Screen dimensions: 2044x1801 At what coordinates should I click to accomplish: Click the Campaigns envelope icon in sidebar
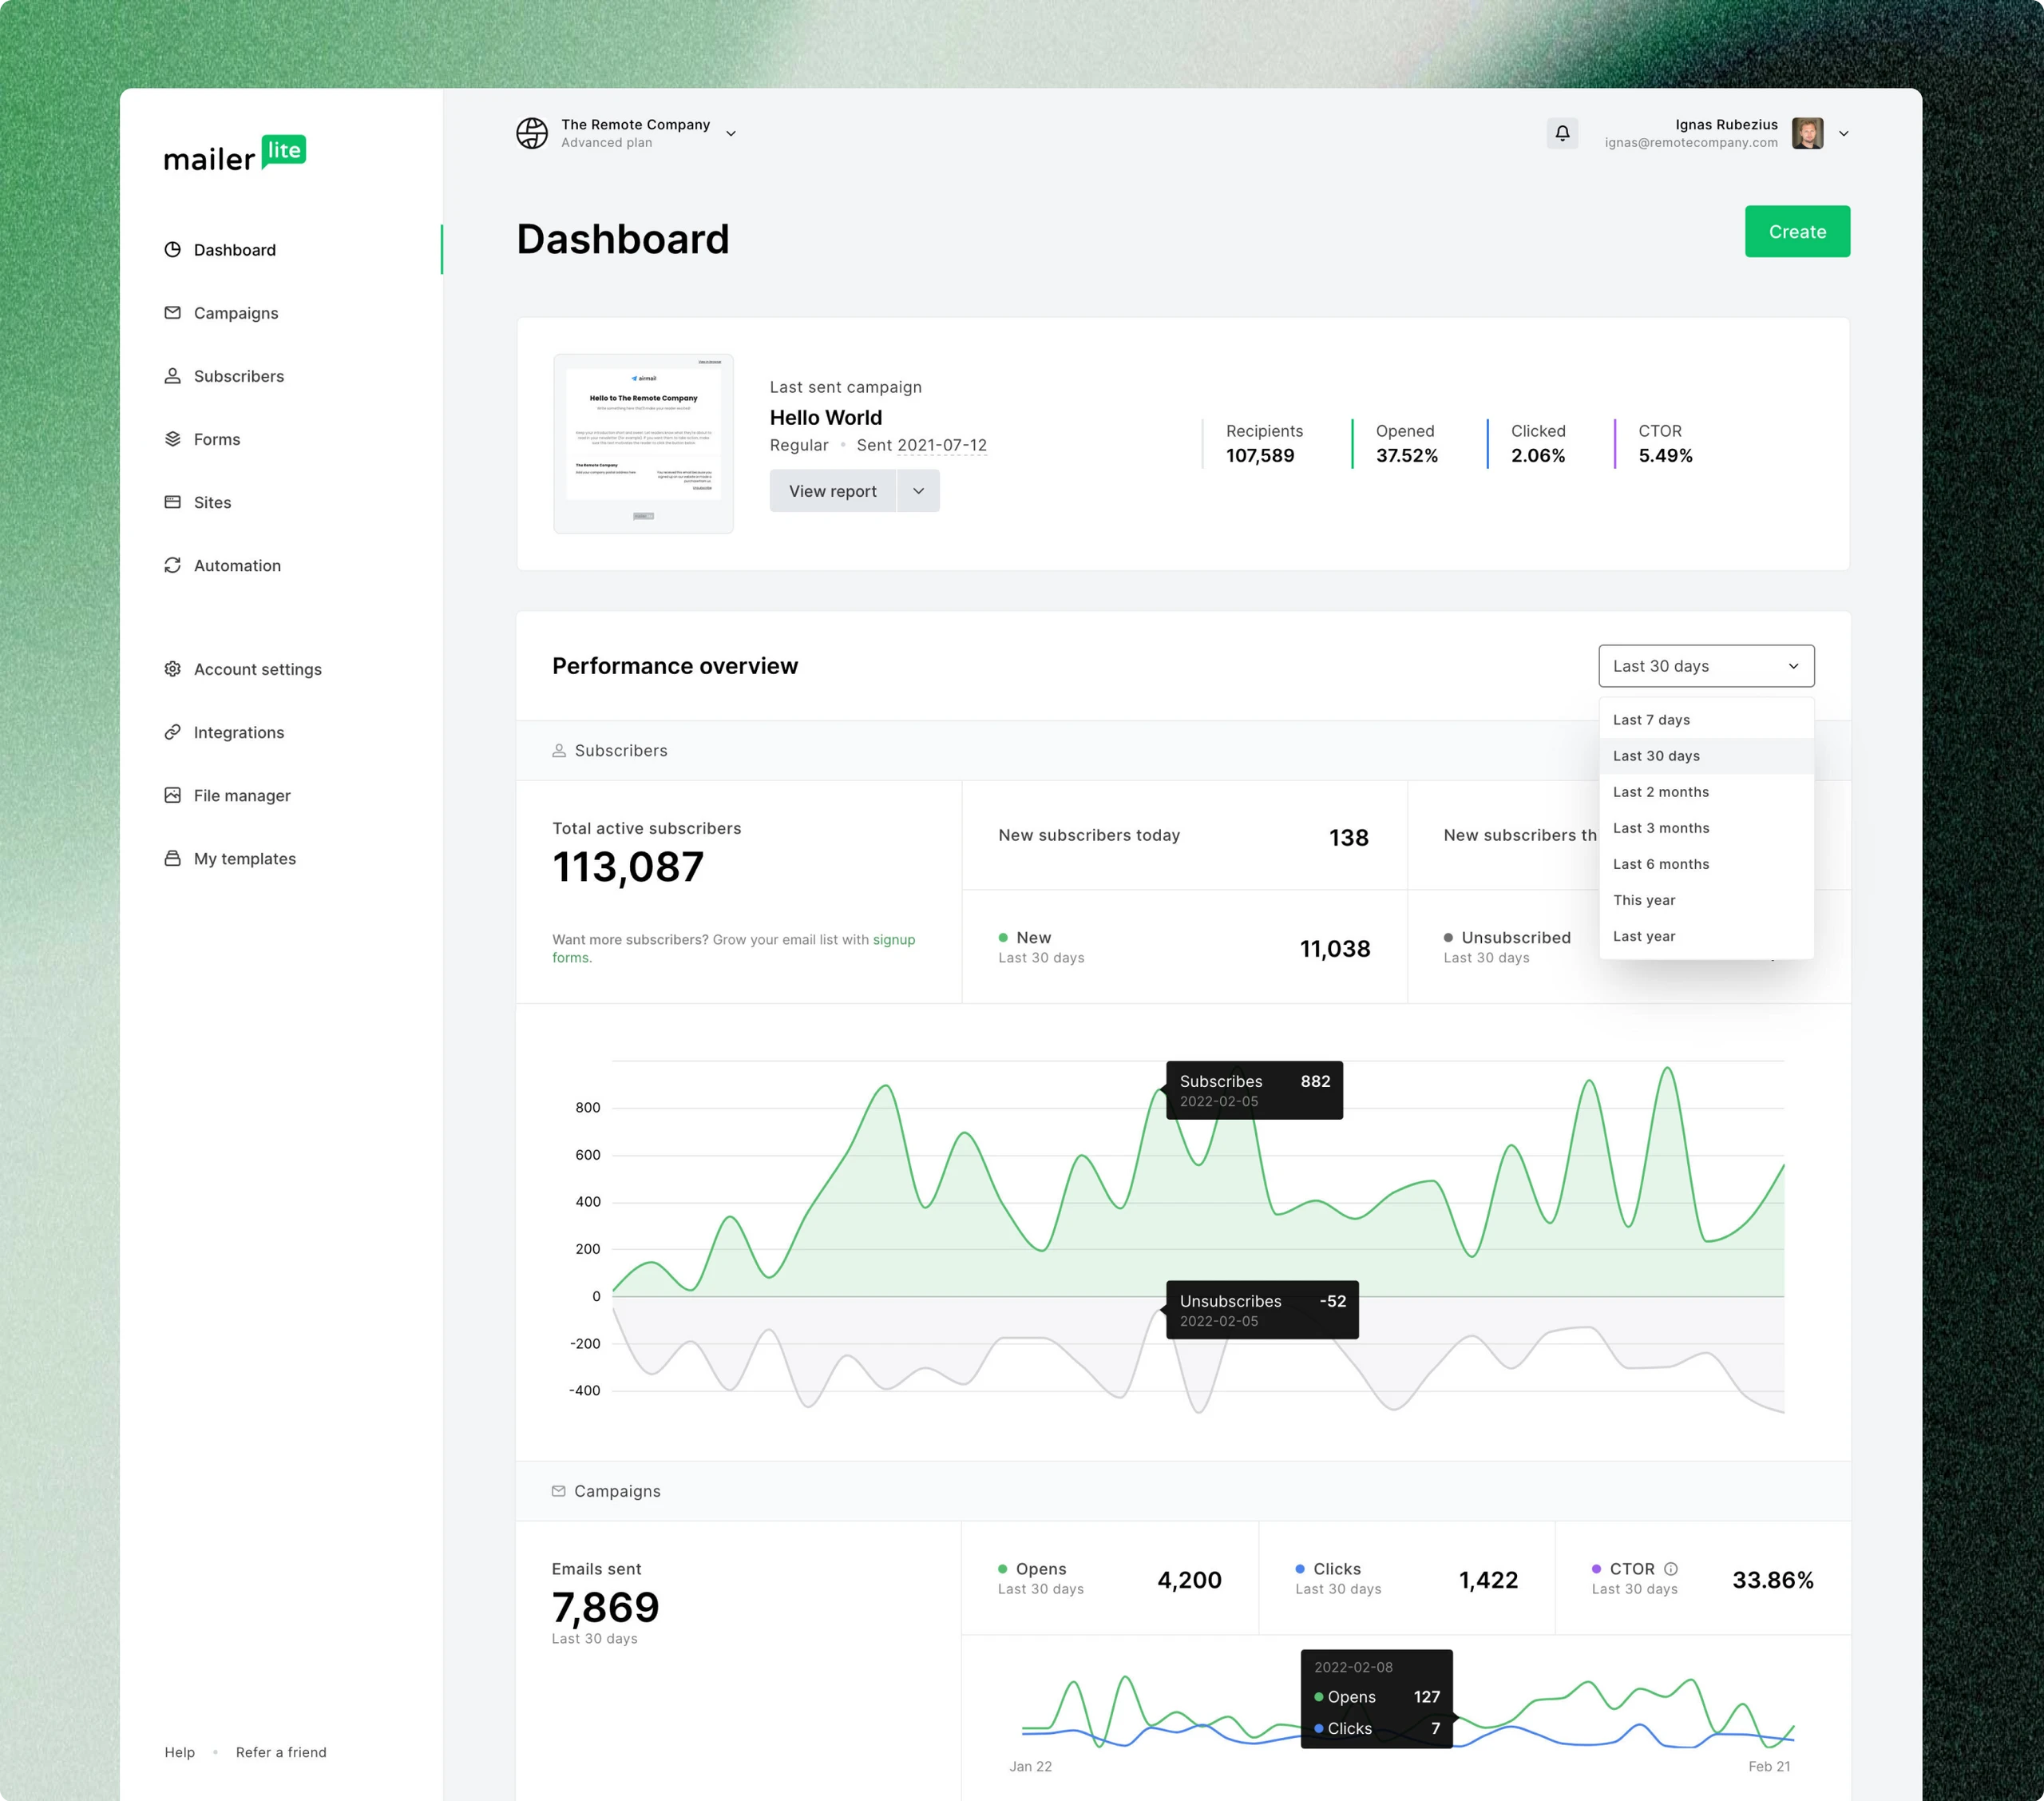[x=173, y=312]
